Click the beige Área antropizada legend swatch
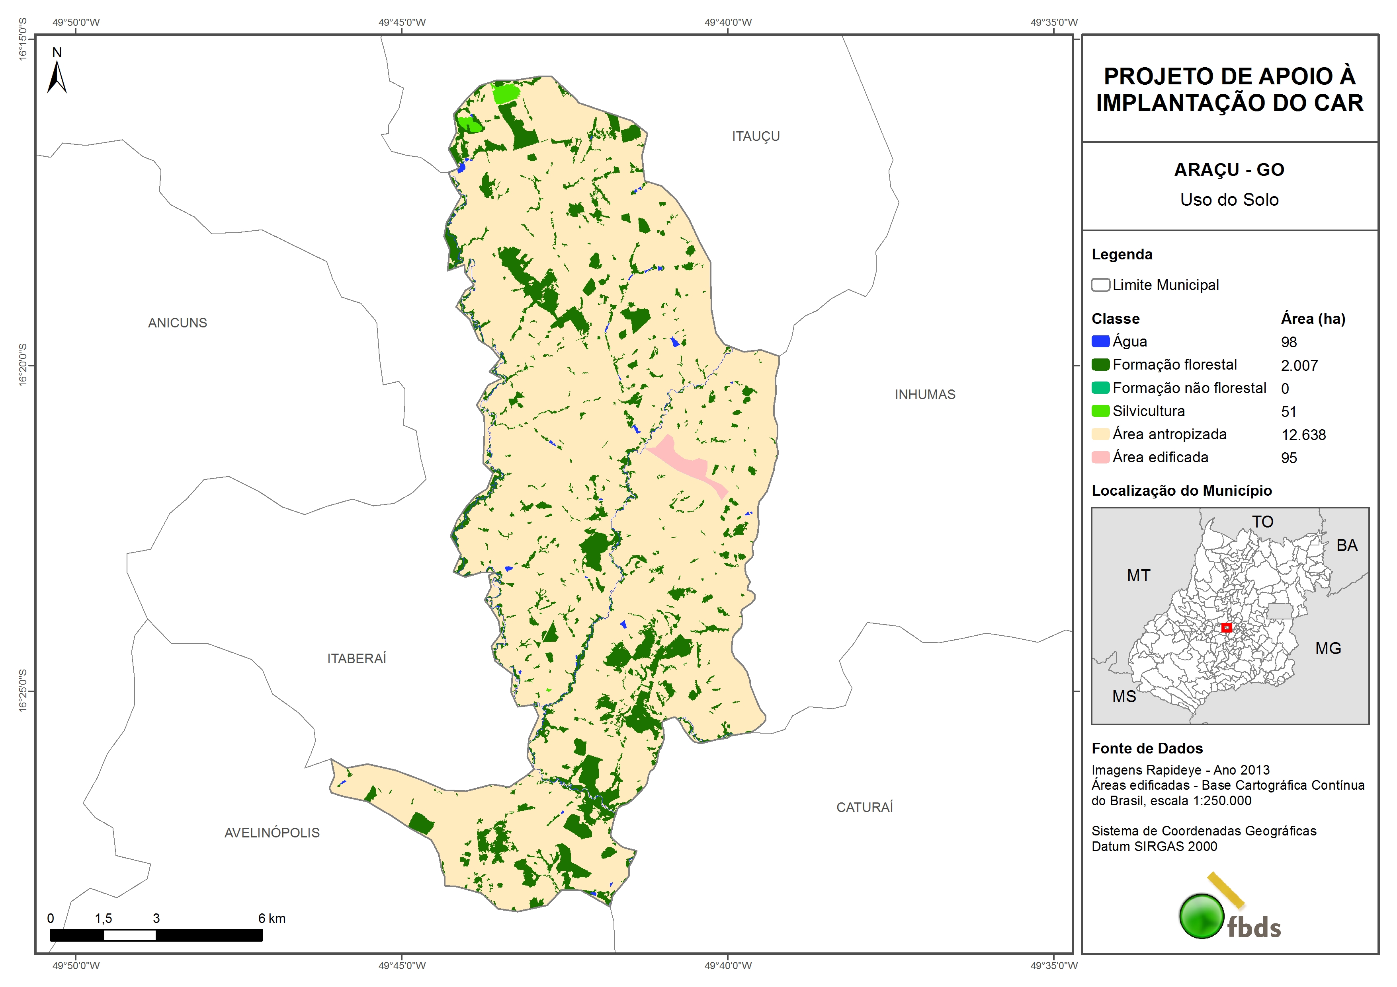1397x987 pixels. point(1100,434)
